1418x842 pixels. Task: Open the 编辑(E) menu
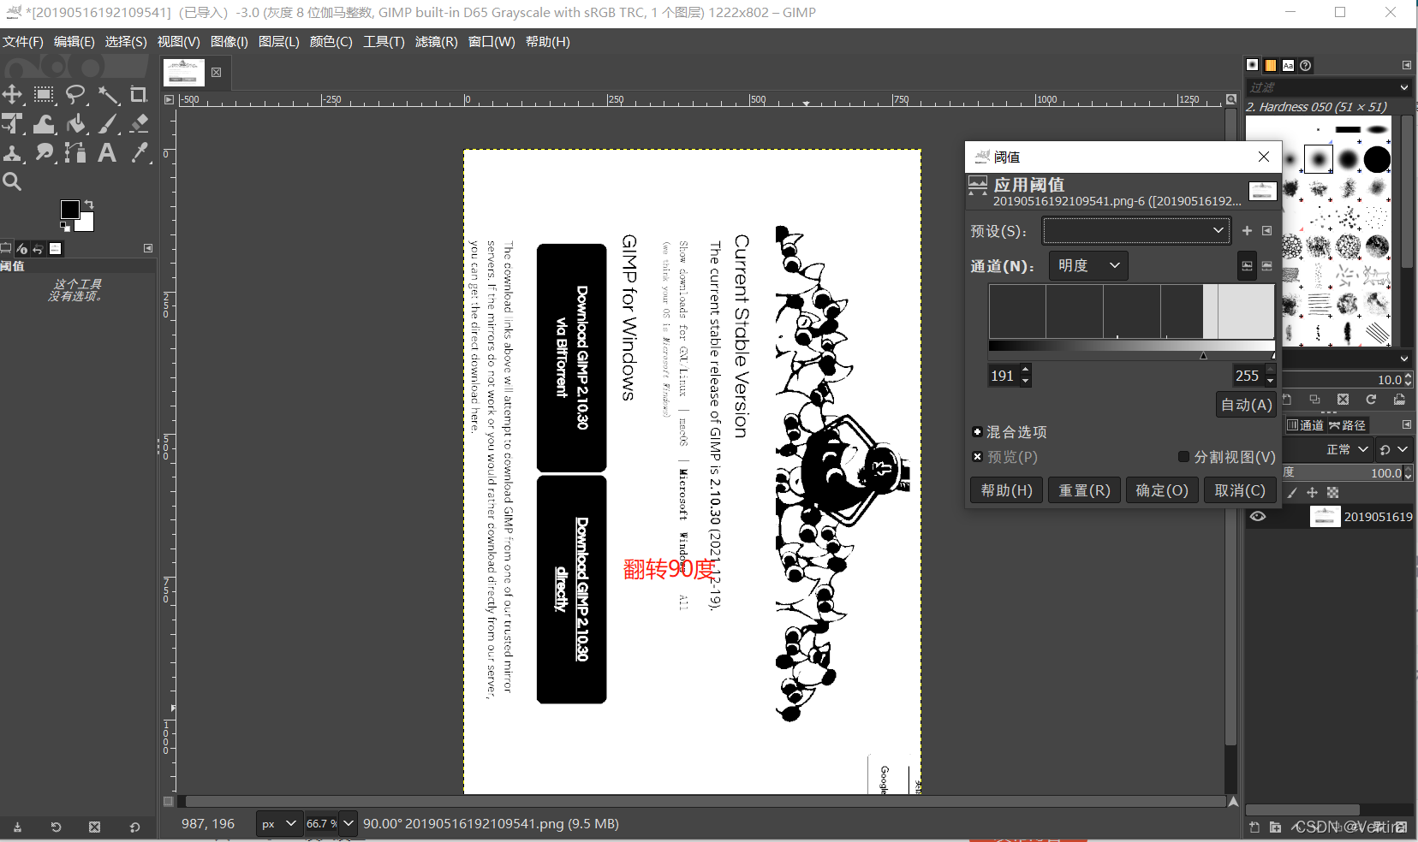(74, 42)
